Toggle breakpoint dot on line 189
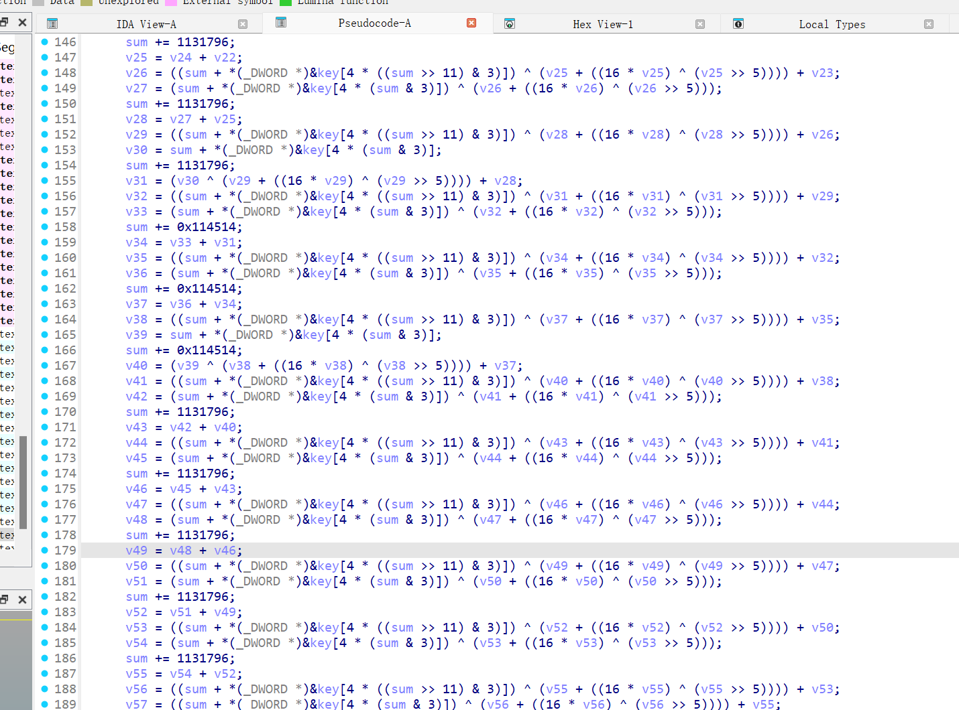 point(45,704)
